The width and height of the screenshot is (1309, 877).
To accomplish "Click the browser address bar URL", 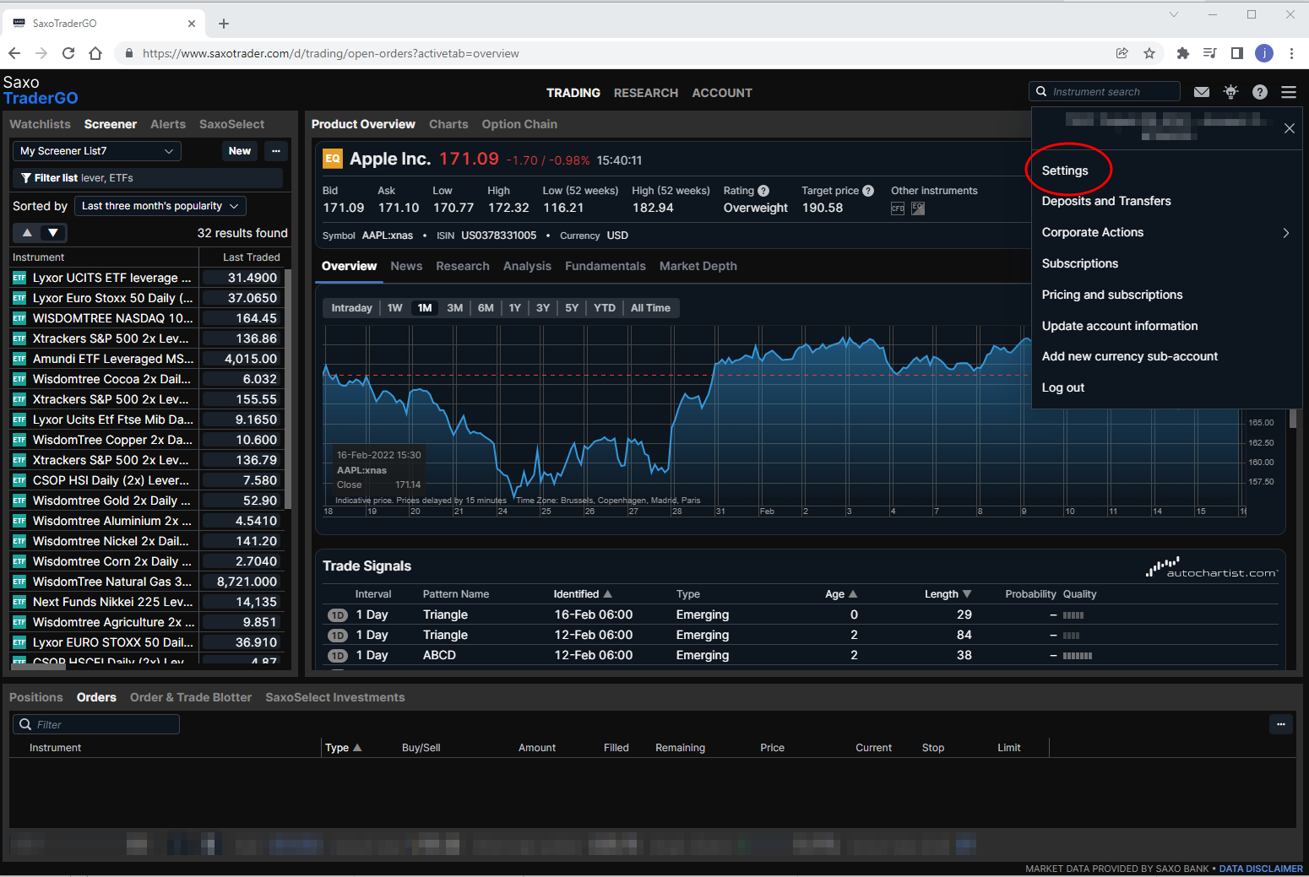I will pyautogui.click(x=331, y=53).
